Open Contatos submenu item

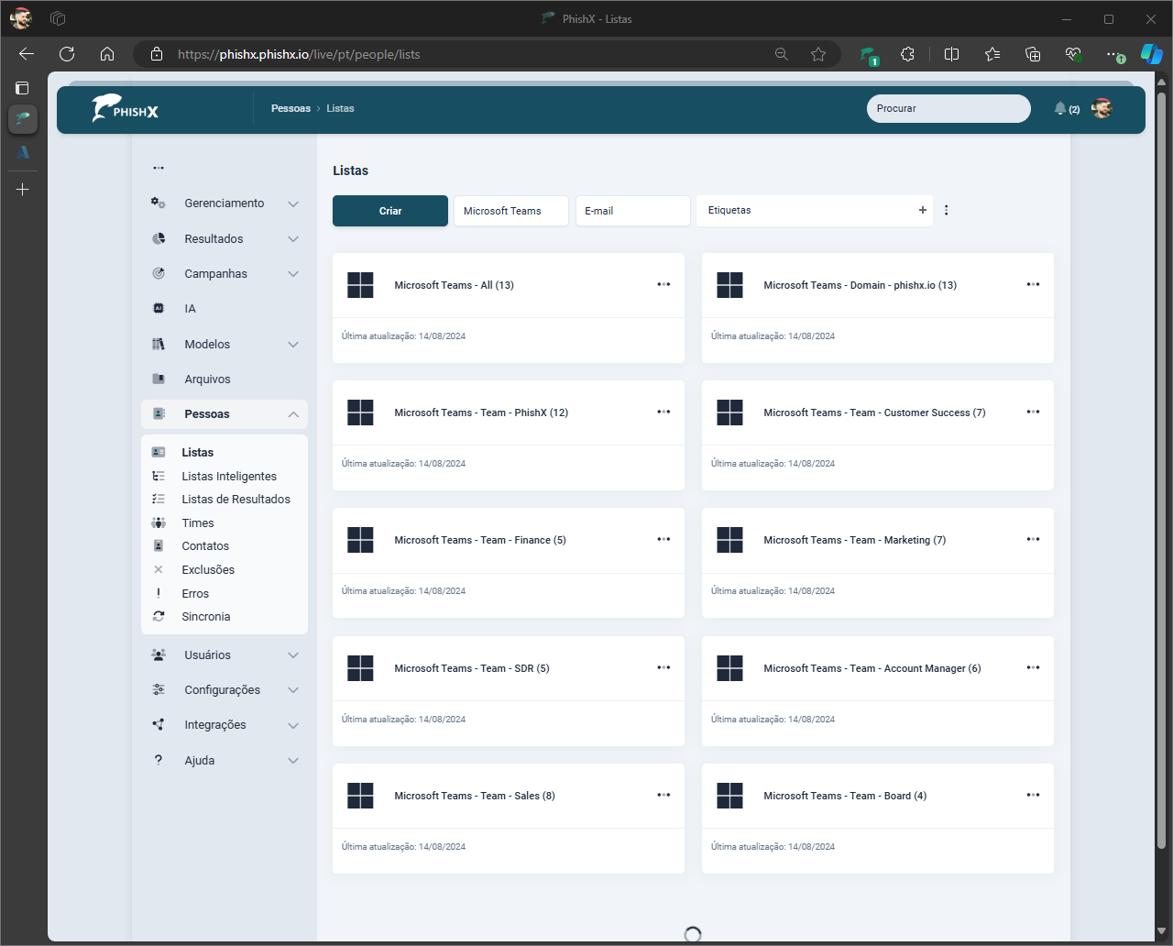pos(205,545)
